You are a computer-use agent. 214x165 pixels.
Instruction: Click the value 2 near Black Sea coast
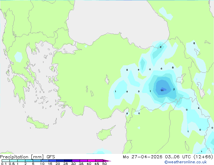pyautogui.click(x=161, y=47)
